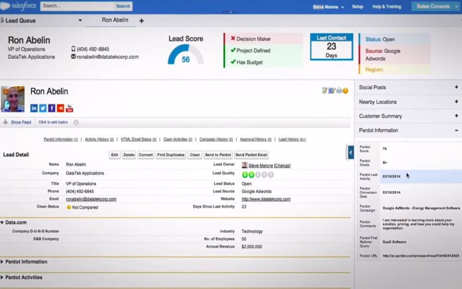Click the [Change] lead owner link
The image size is (462, 289).
(282, 165)
